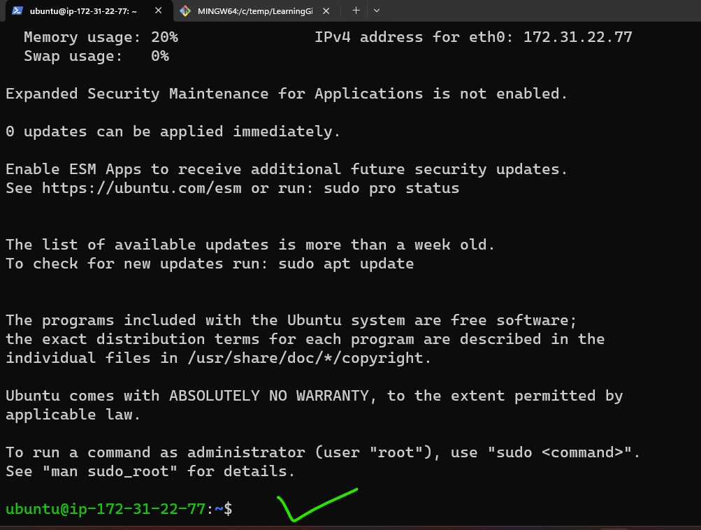Image resolution: width=701 pixels, height=530 pixels.
Task: Click the green ubuntu@ip-172-31-22-77 prompt text
Action: pos(105,508)
